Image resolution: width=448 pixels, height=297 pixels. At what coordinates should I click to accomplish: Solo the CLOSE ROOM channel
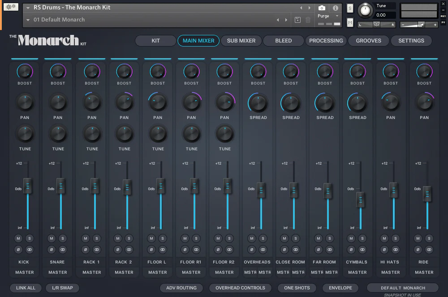click(x=295, y=238)
